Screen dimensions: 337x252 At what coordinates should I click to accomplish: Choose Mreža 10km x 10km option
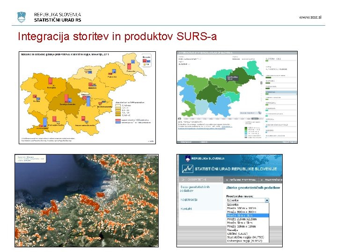coord(248,226)
